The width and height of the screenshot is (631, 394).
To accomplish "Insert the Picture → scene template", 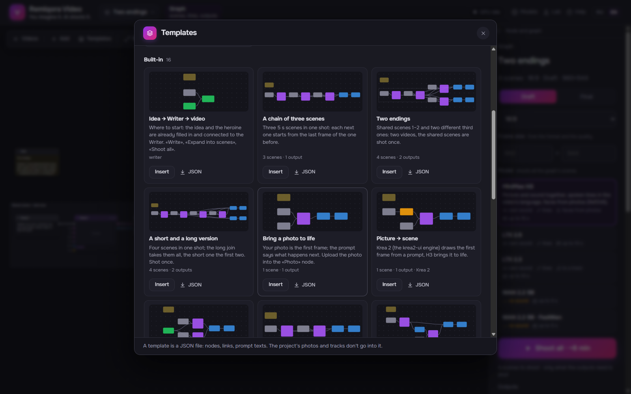I will (389, 284).
